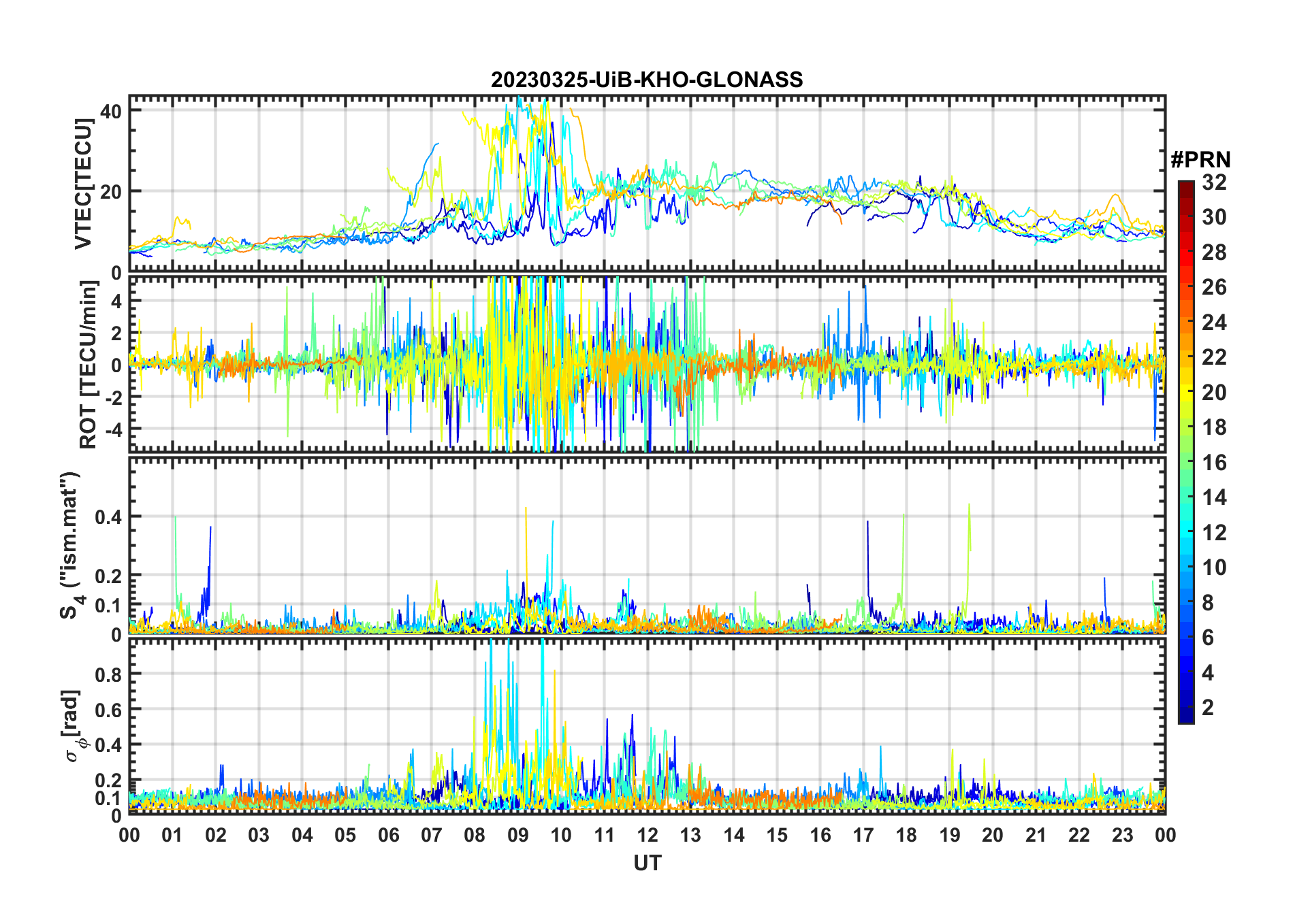Click the sigma phi y-axis tick label 0.8
Screen dimensions: 1295x905
pos(108,674)
